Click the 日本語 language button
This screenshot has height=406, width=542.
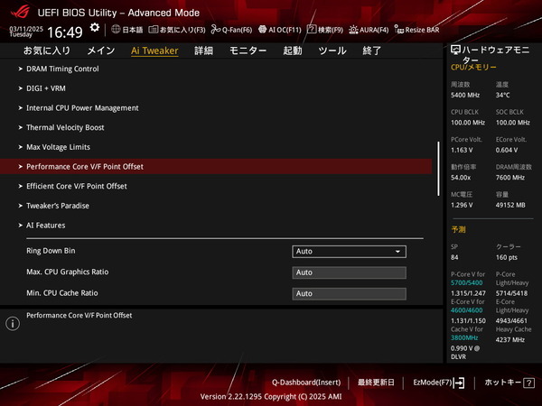(133, 30)
